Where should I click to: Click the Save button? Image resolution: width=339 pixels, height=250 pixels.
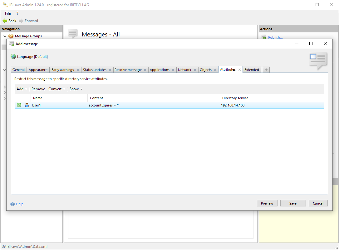tap(293, 203)
